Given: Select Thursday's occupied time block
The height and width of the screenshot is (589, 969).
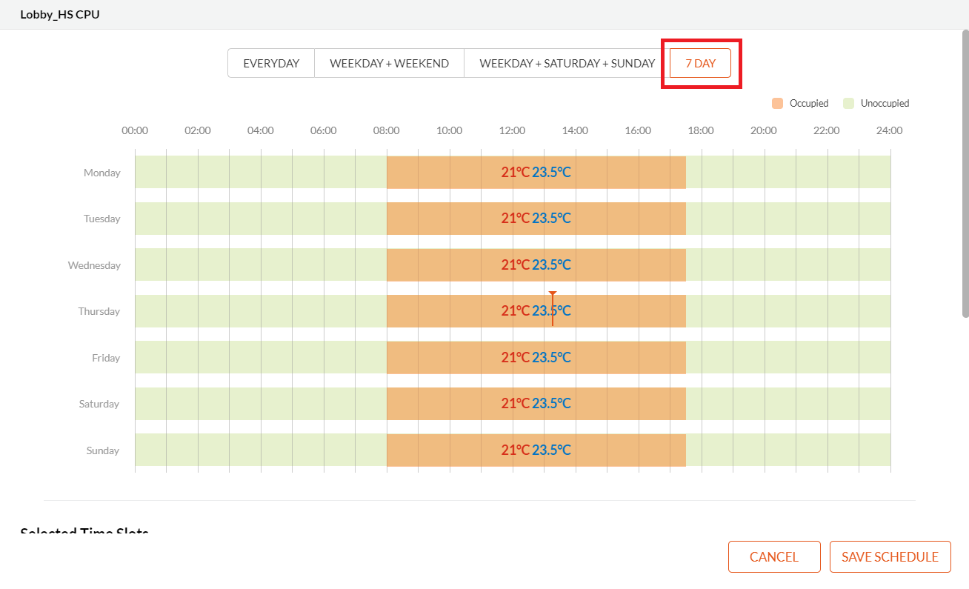Looking at the screenshot, I should click(x=536, y=311).
